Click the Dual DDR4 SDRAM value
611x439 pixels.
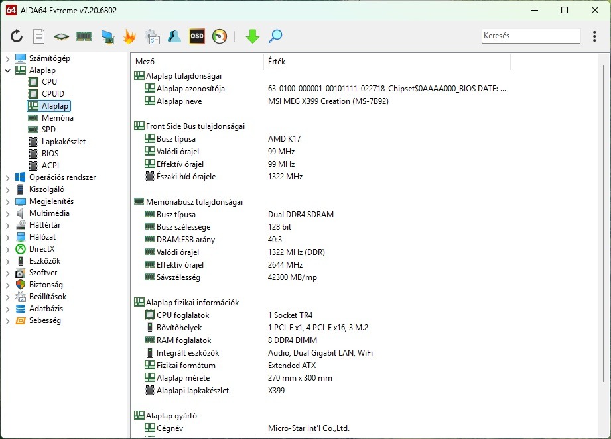301,215
